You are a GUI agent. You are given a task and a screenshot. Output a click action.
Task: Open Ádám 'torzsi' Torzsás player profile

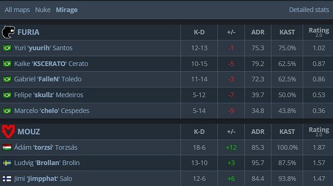coord(46,147)
